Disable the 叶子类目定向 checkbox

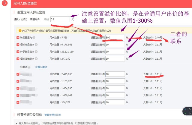(18, 52)
